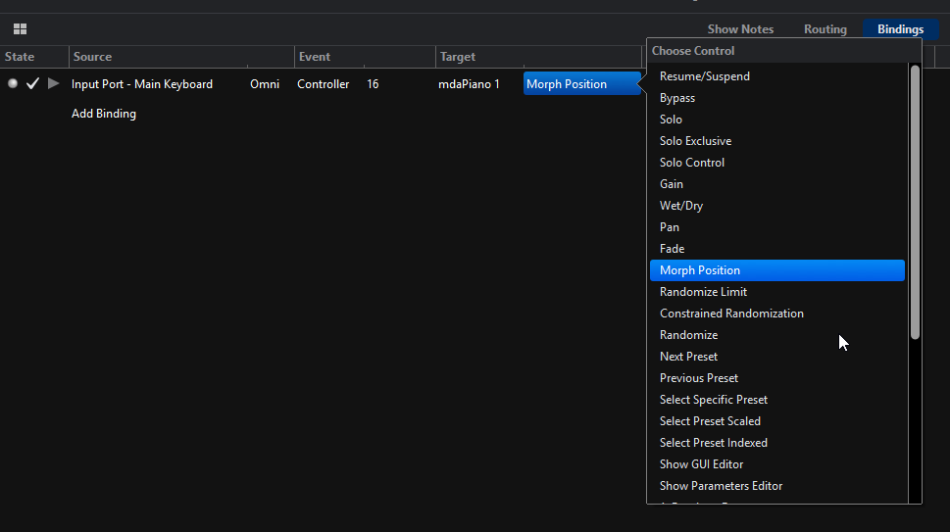Pick the Randomize option
The image size is (950, 532).
pos(777,335)
